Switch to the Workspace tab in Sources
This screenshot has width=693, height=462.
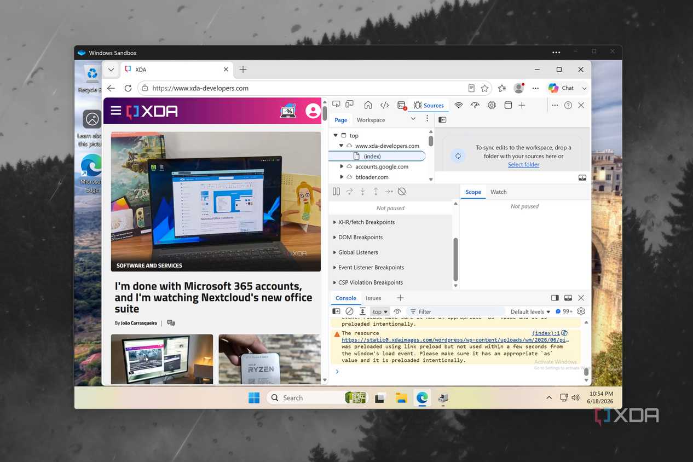pyautogui.click(x=371, y=120)
